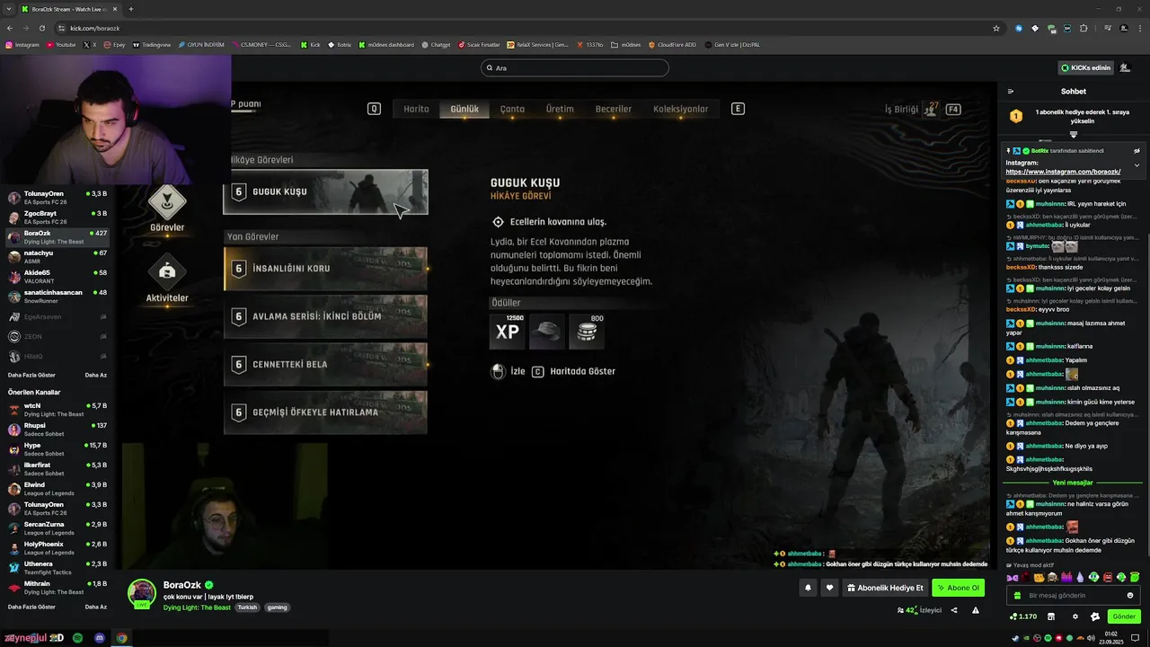Click the Dying Light: The Beast category link

click(197, 607)
